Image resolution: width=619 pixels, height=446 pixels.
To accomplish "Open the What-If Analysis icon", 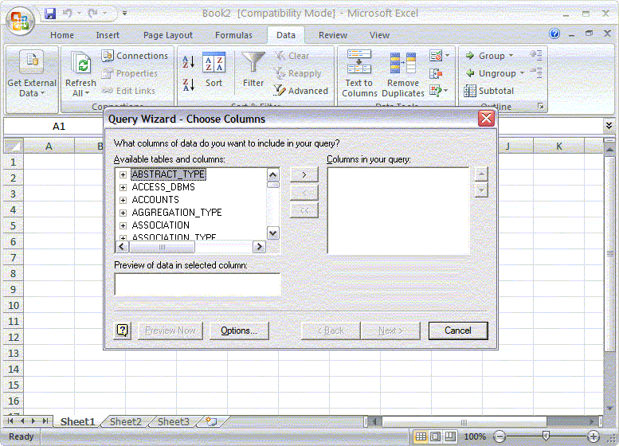I will tap(436, 90).
